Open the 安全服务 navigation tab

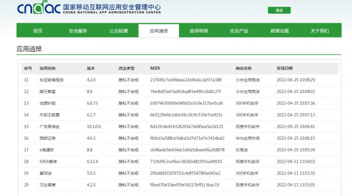(x=78, y=31)
